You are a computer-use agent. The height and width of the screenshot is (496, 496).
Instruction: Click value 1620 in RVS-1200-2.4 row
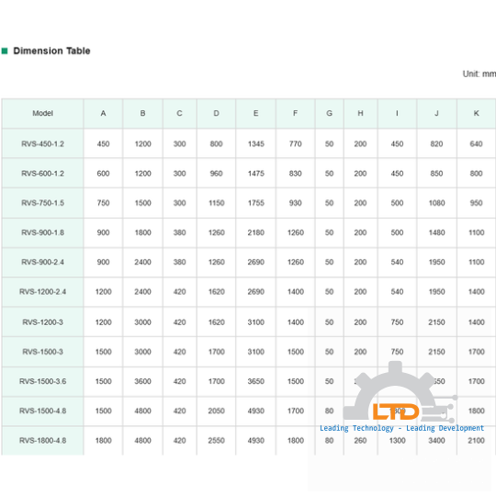216,292
